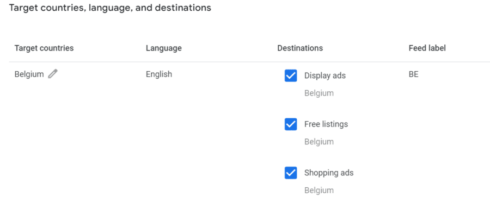This screenshot has width=490, height=203.
Task: Click the gray Belgium under Display ads
Action: click(319, 93)
